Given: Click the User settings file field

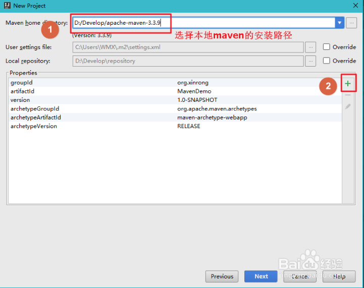Looking at the screenshot, I should click(188, 47).
